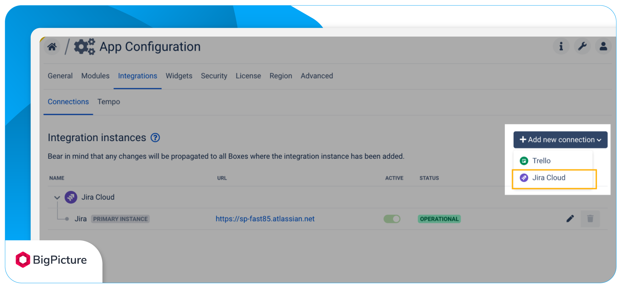Switch to the Modules tab
621x289 pixels.
pyautogui.click(x=95, y=76)
